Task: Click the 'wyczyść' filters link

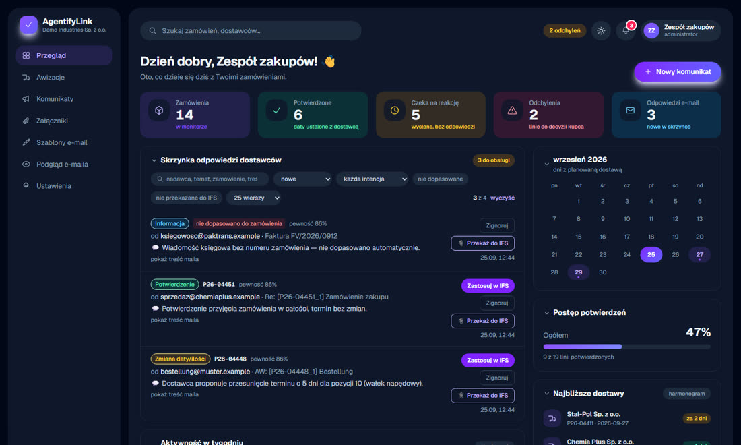Action: tap(503, 198)
